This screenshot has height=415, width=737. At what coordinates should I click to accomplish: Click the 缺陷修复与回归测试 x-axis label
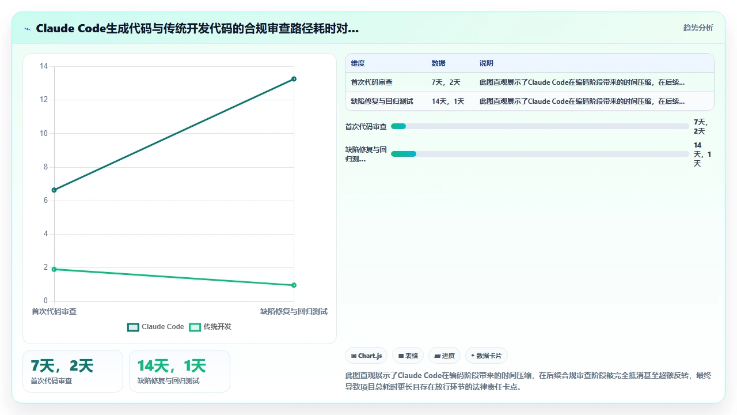[294, 311]
